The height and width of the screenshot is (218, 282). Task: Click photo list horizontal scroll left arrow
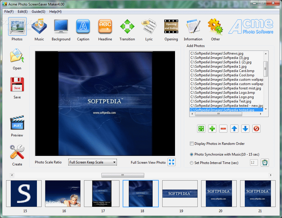point(192,114)
